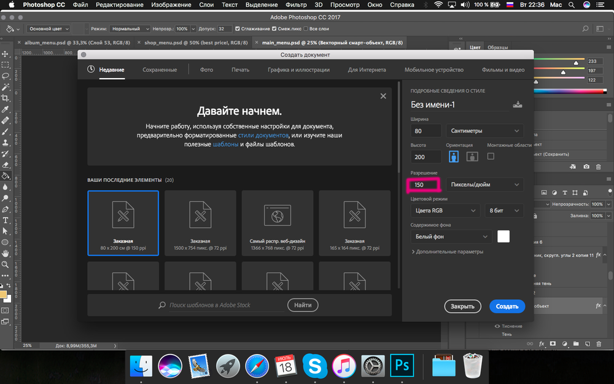614x384 pixels.
Task: Open the стили документов link
Action: tap(263, 135)
